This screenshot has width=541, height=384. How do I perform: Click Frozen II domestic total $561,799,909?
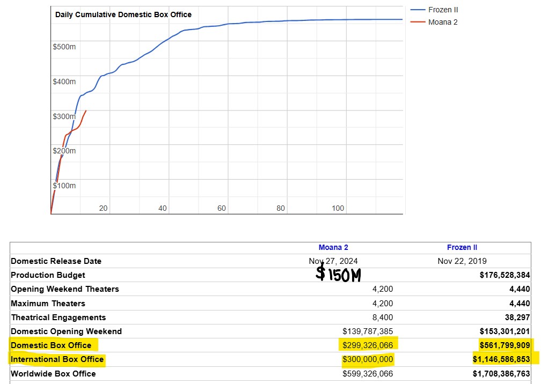tap(505, 345)
